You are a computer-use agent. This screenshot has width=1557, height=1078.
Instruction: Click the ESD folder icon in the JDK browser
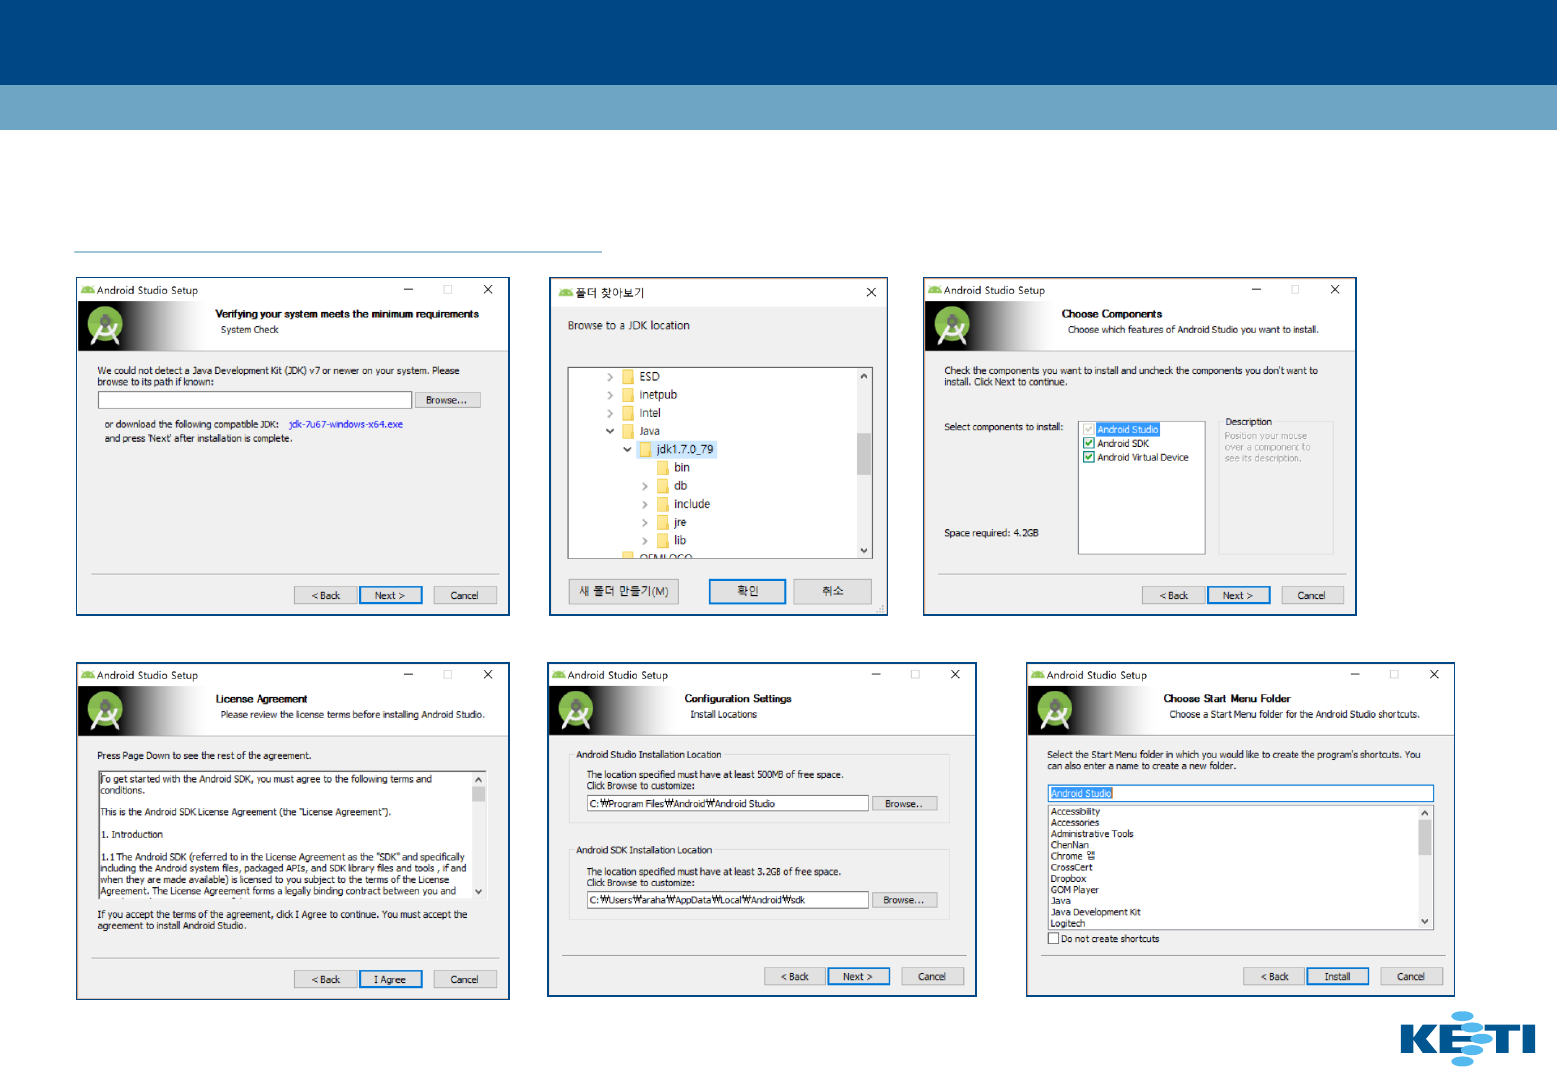(x=628, y=377)
